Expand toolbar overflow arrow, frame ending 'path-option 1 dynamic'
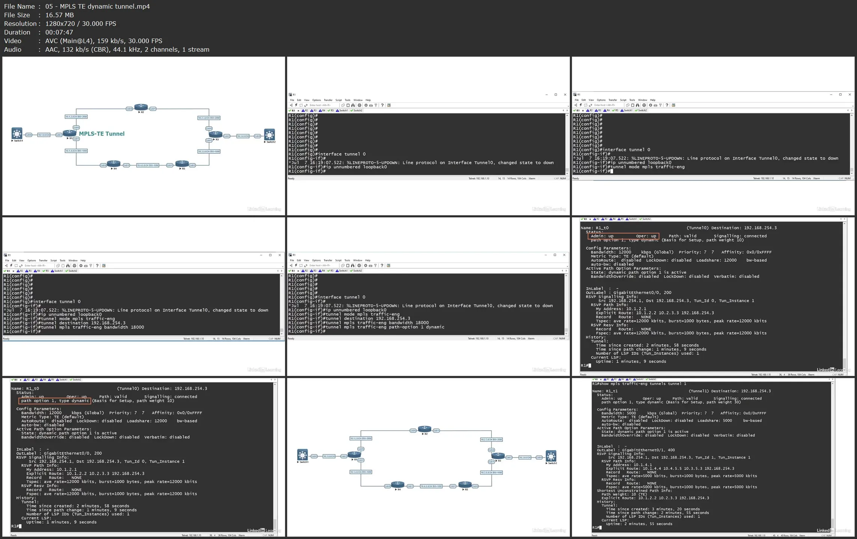This screenshot has height=539, width=857. (x=567, y=267)
